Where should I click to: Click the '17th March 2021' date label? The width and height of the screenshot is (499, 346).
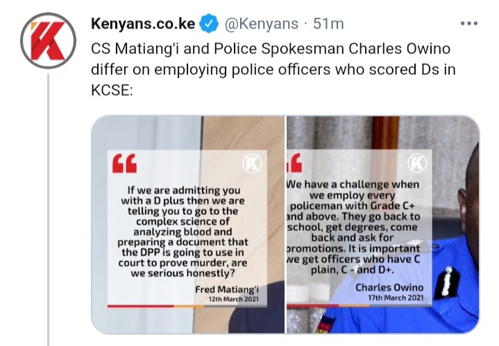click(x=396, y=298)
